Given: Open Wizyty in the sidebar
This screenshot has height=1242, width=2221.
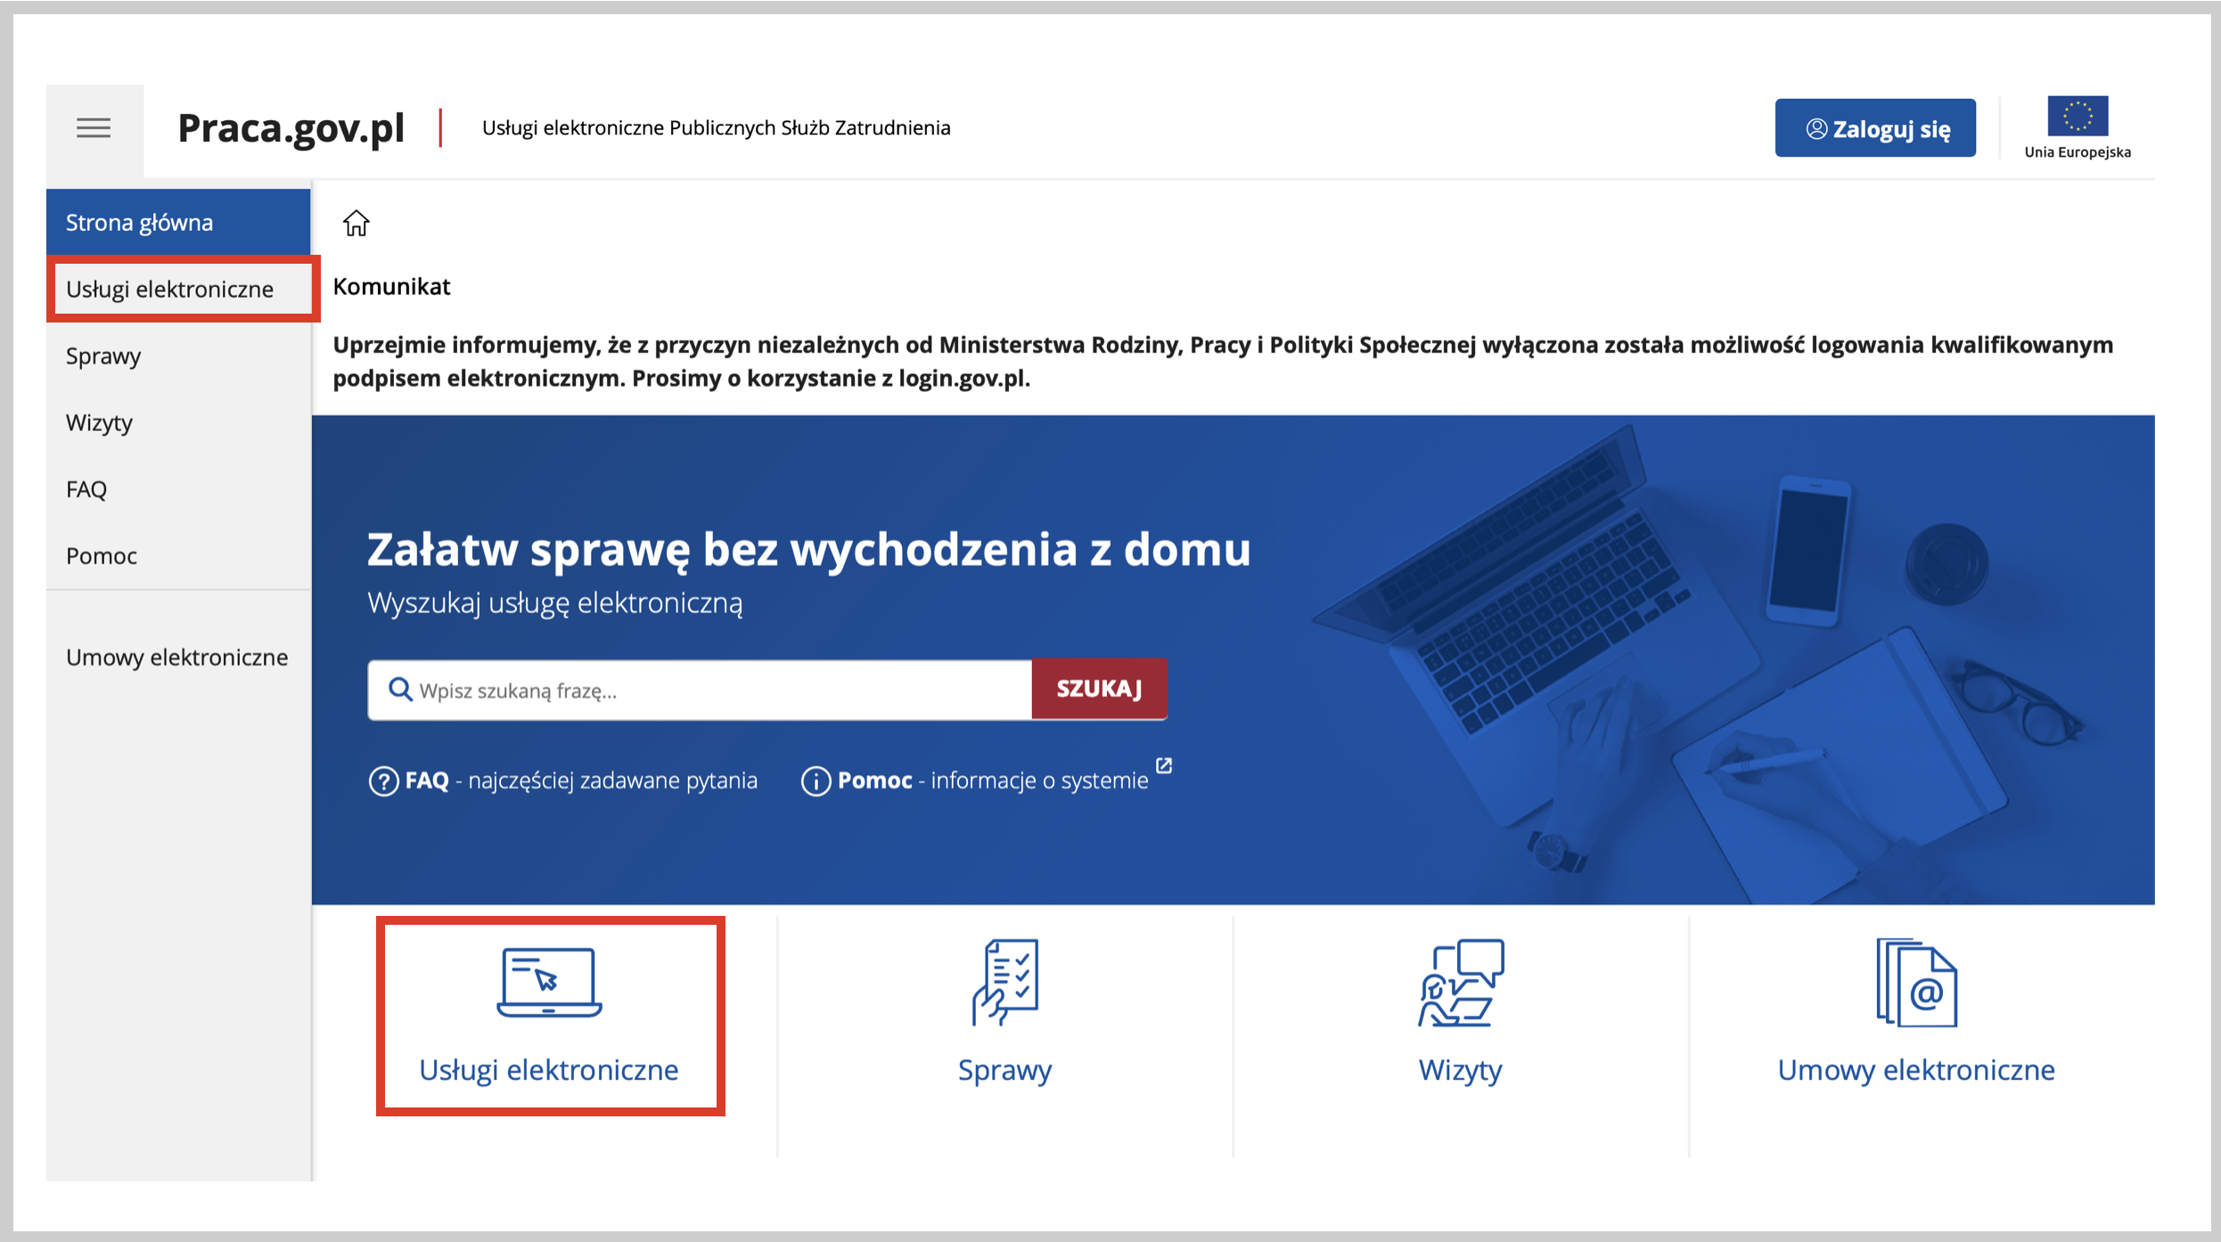Looking at the screenshot, I should coord(178,422).
